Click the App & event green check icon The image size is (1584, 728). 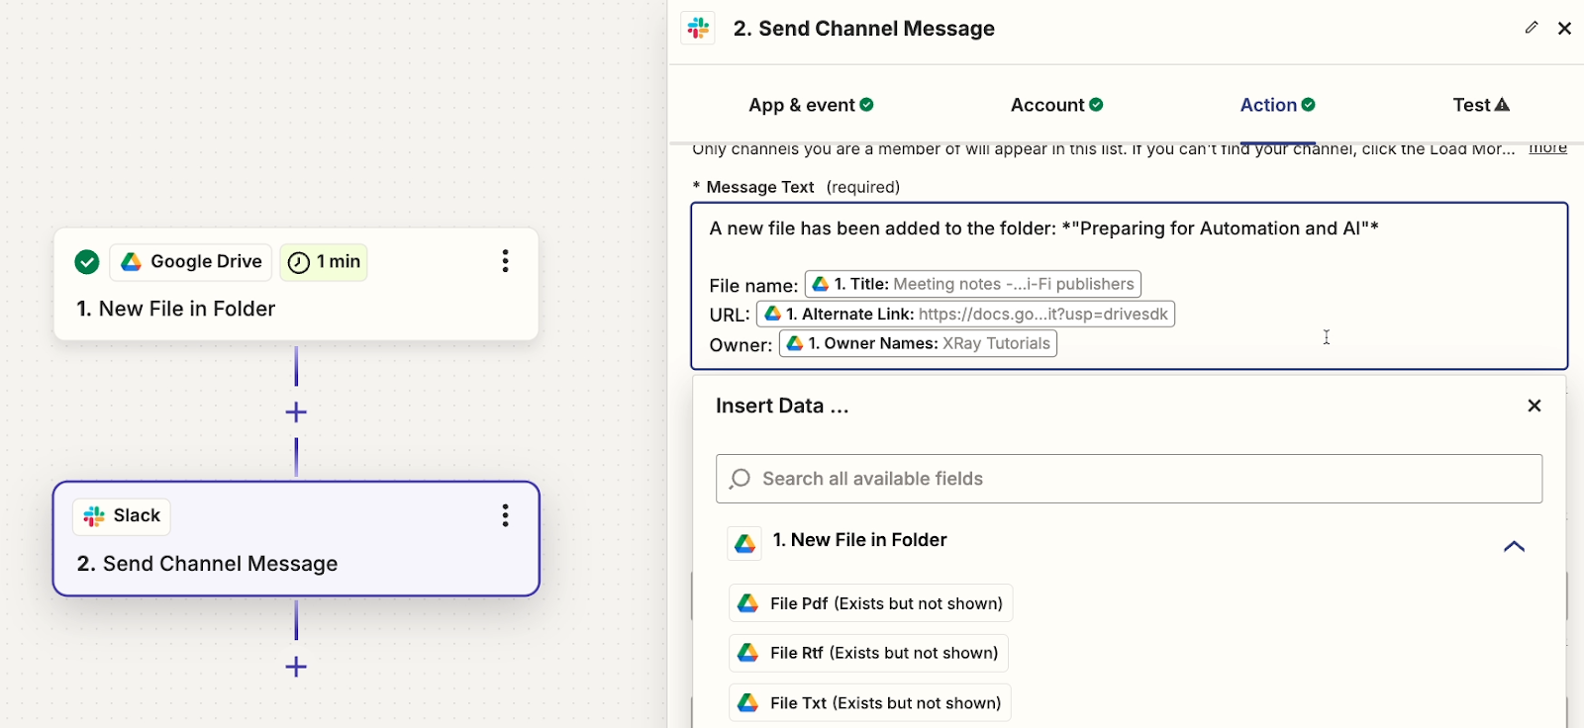coord(866,105)
